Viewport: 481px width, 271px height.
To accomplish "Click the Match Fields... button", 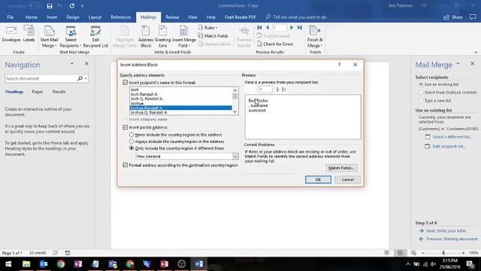I will [341, 168].
